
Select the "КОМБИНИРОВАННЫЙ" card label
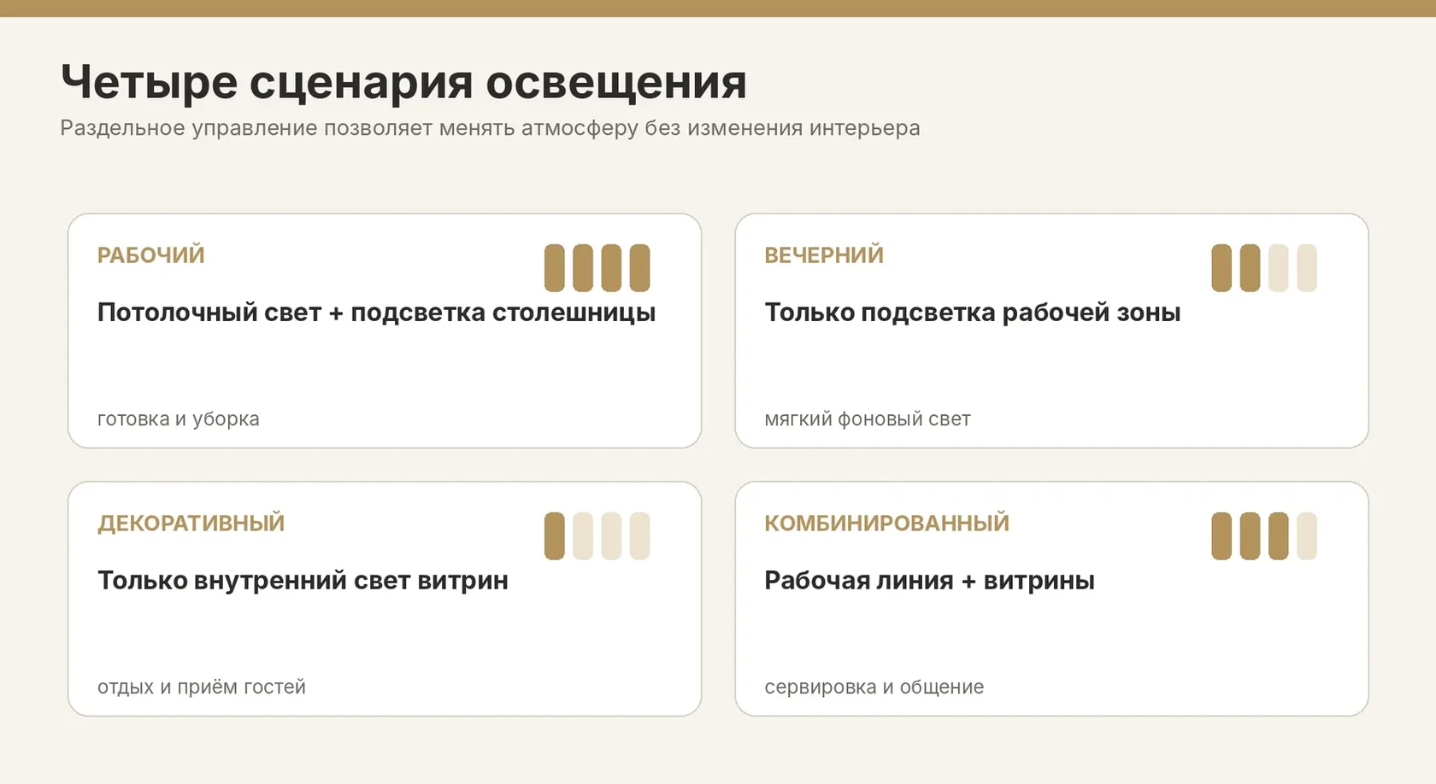[x=887, y=524]
